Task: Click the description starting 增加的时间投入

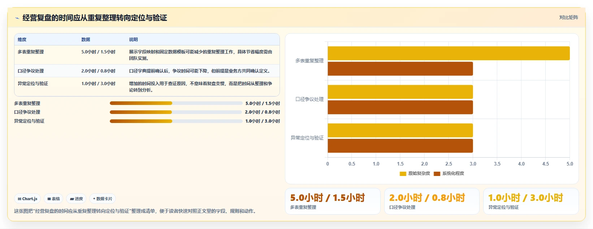Action: click(x=200, y=87)
